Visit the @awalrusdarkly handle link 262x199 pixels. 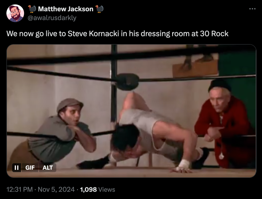(52, 18)
